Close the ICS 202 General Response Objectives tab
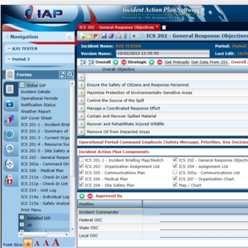 (157, 26)
